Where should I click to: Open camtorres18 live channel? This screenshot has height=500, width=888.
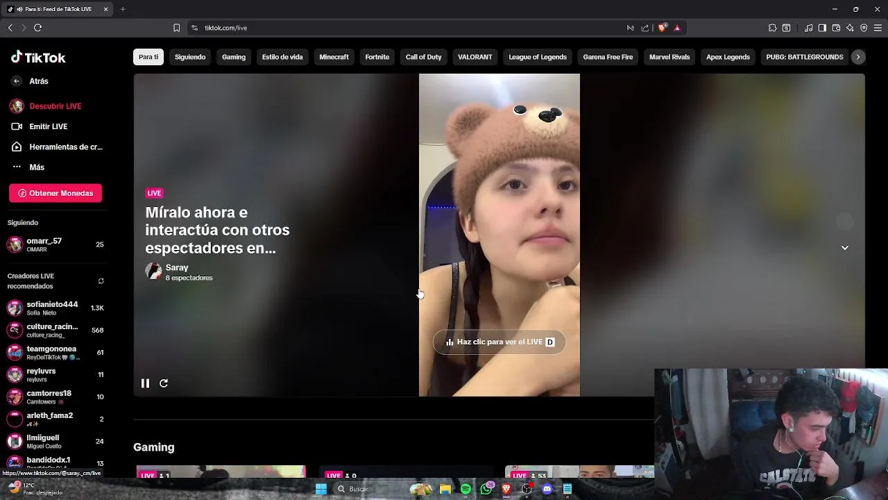click(x=55, y=397)
